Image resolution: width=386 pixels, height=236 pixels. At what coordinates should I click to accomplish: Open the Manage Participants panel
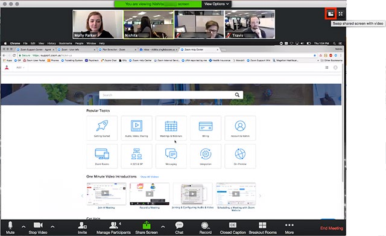pos(113,228)
